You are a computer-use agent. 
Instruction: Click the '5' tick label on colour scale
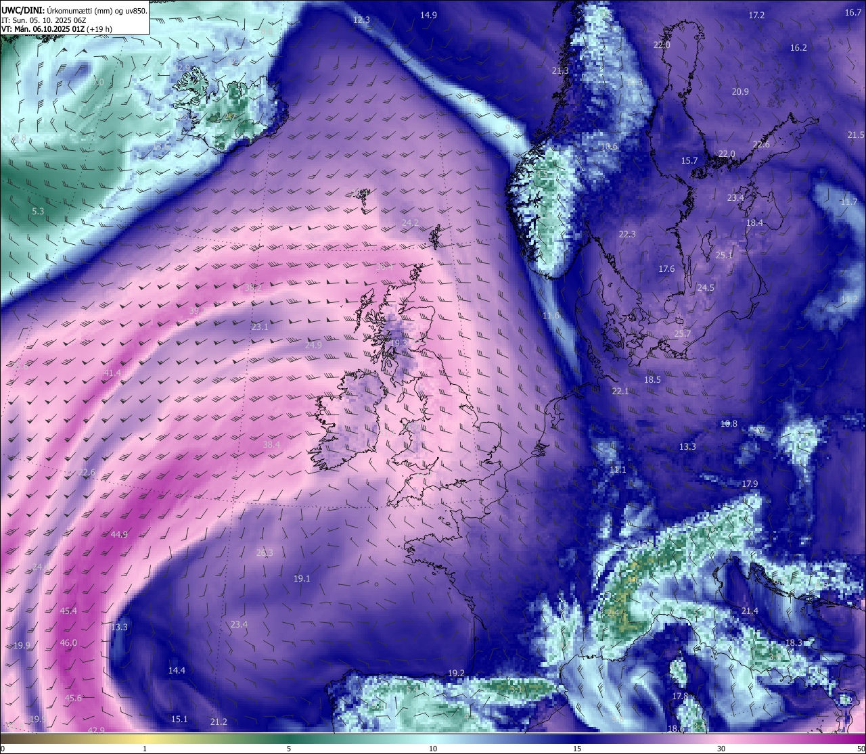click(289, 749)
